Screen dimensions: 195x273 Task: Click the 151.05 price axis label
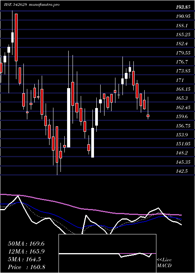pyautogui.click(x=184, y=144)
